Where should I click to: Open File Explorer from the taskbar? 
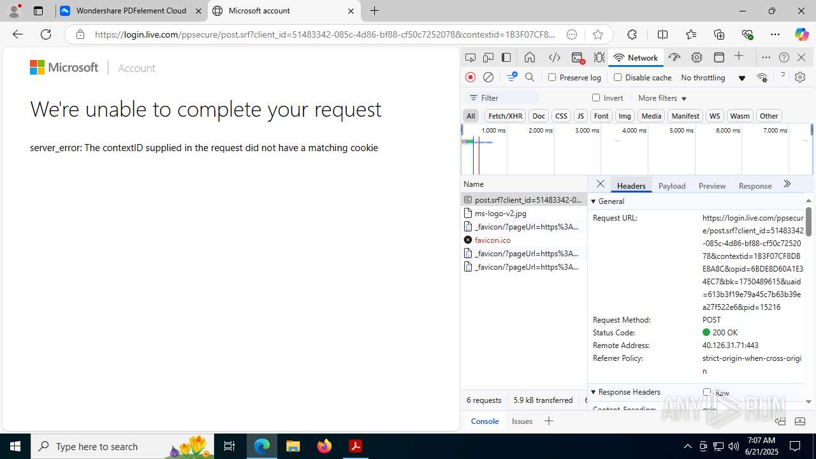[293, 446]
